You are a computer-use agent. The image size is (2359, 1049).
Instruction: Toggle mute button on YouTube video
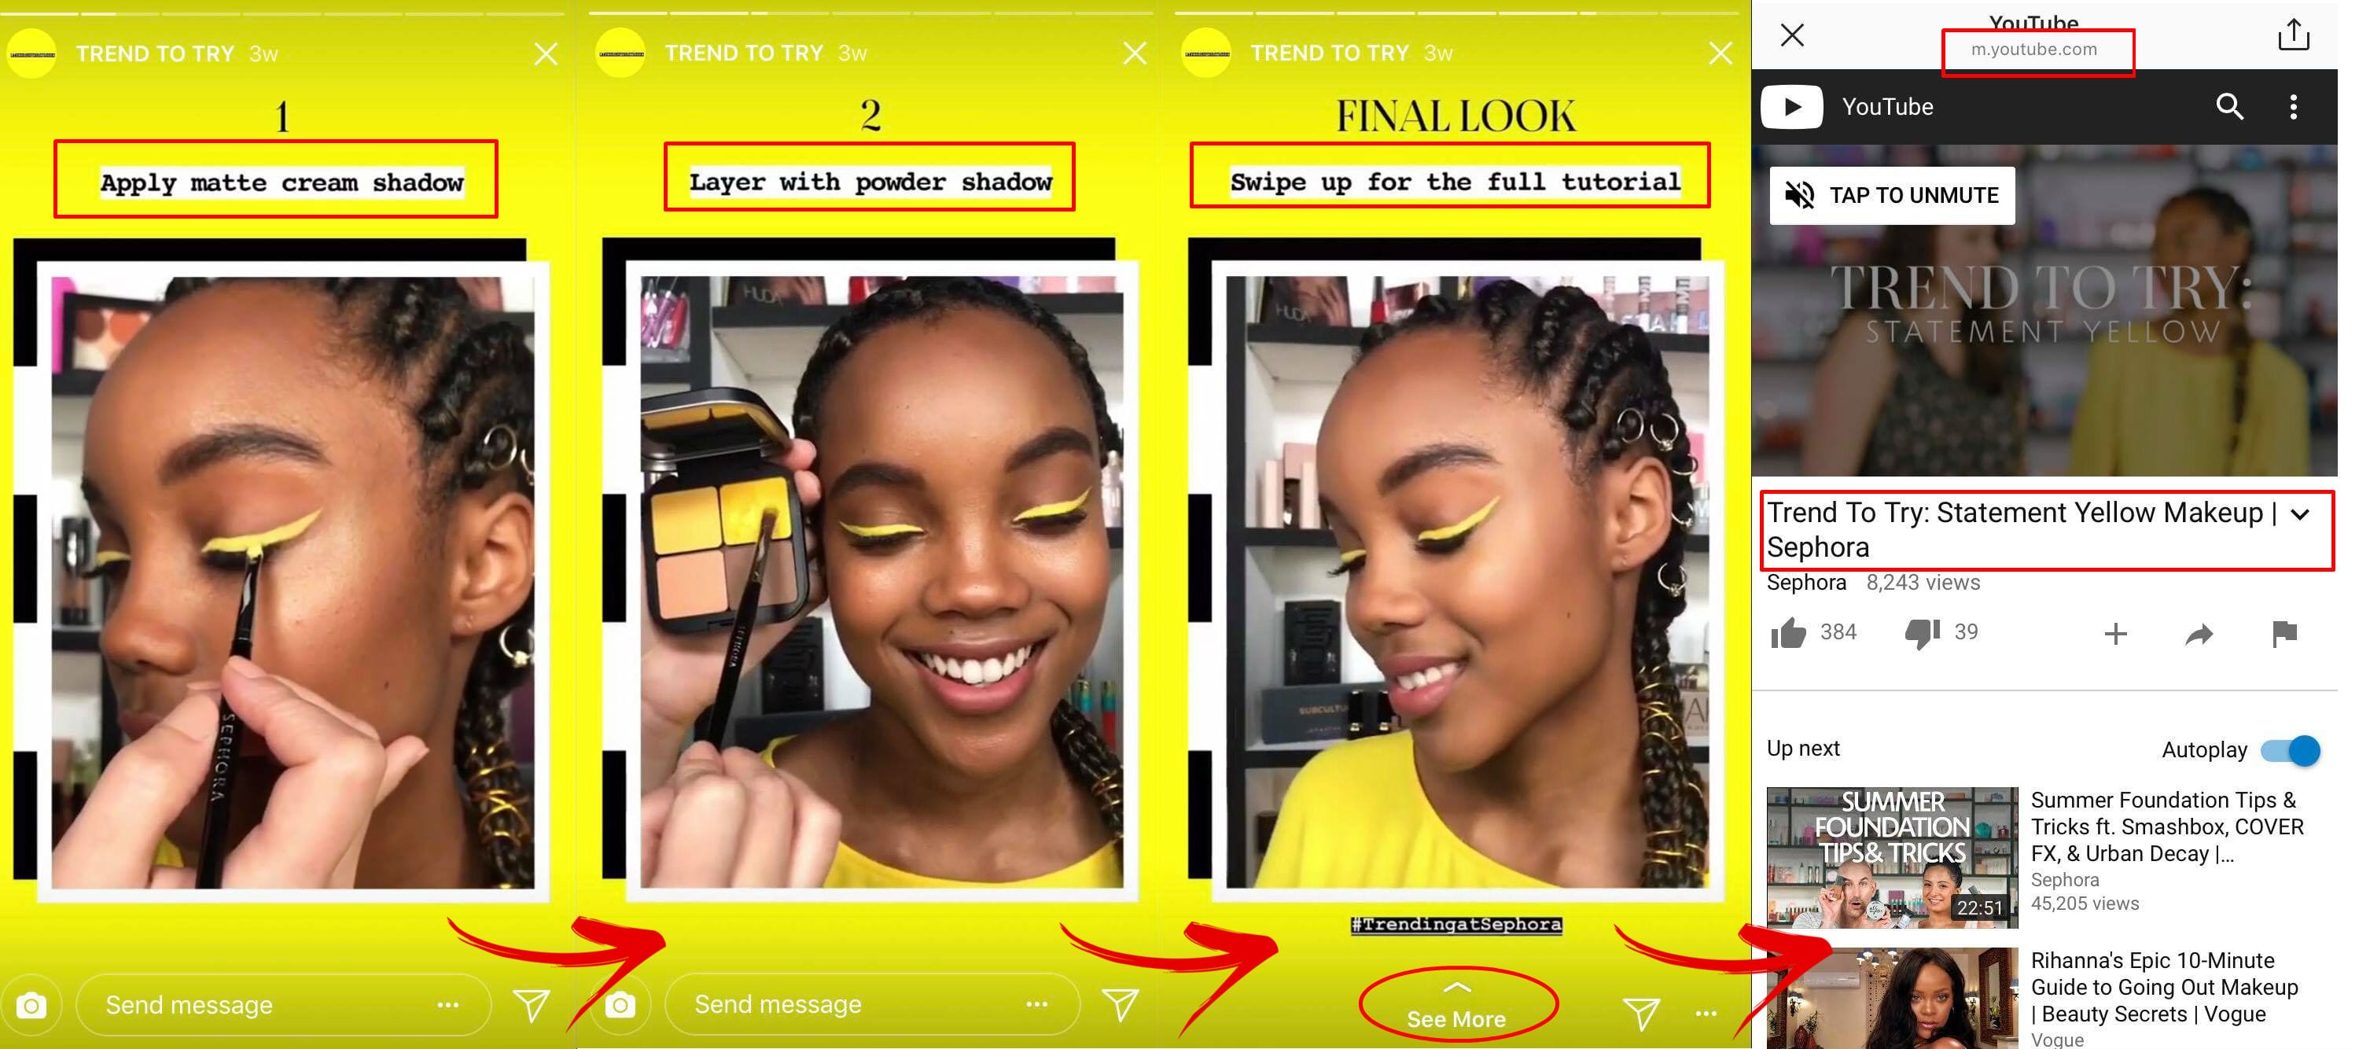pos(1893,193)
